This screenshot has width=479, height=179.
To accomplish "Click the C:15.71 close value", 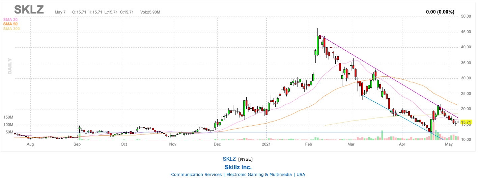I will pyautogui.click(x=126, y=12).
